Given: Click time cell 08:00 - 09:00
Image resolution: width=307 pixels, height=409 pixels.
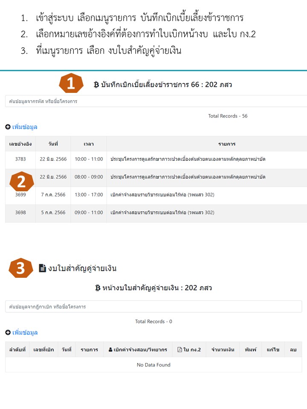Looking at the screenshot, I should coord(89,177).
